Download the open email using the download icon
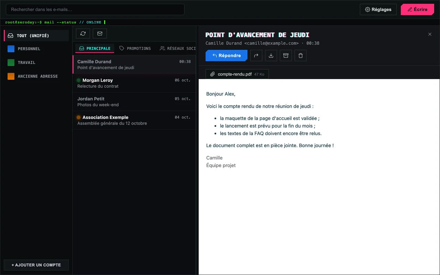The image size is (440, 275). [x=271, y=55]
